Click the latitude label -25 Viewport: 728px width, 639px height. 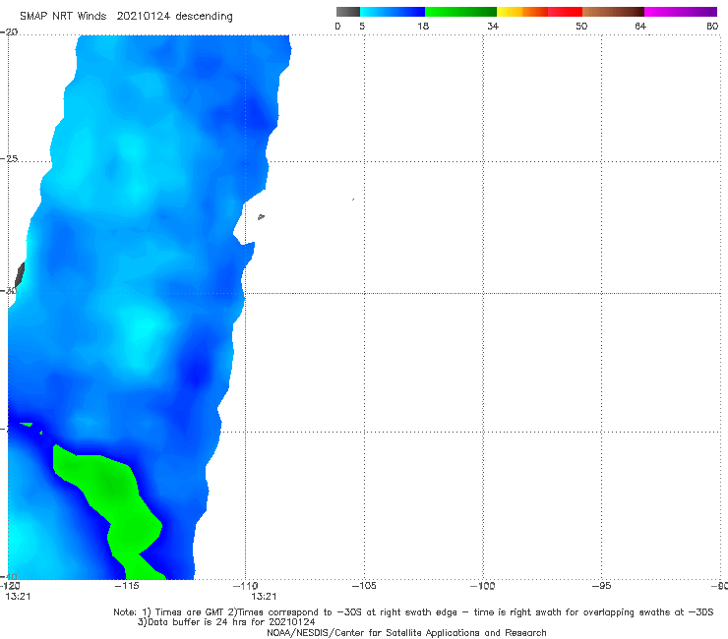tap(9, 158)
